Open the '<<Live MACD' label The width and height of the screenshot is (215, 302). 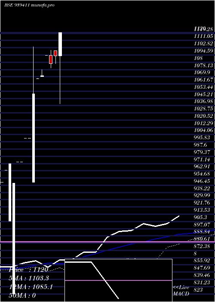[181, 291]
